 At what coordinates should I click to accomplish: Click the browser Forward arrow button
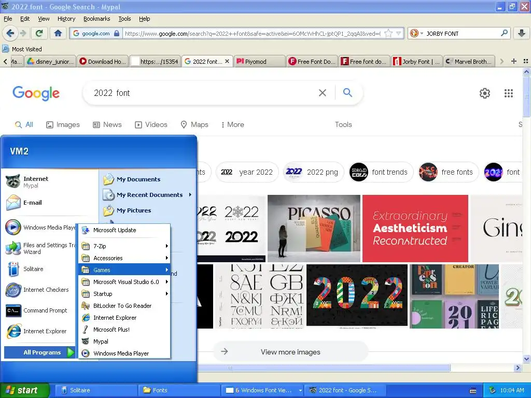pyautogui.click(x=23, y=33)
